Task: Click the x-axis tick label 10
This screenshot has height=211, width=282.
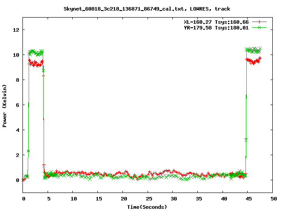Action: (x=74, y=199)
